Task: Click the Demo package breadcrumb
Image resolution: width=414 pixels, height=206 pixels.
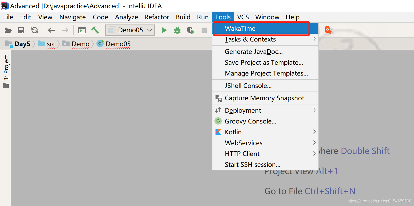Action: (x=76, y=44)
